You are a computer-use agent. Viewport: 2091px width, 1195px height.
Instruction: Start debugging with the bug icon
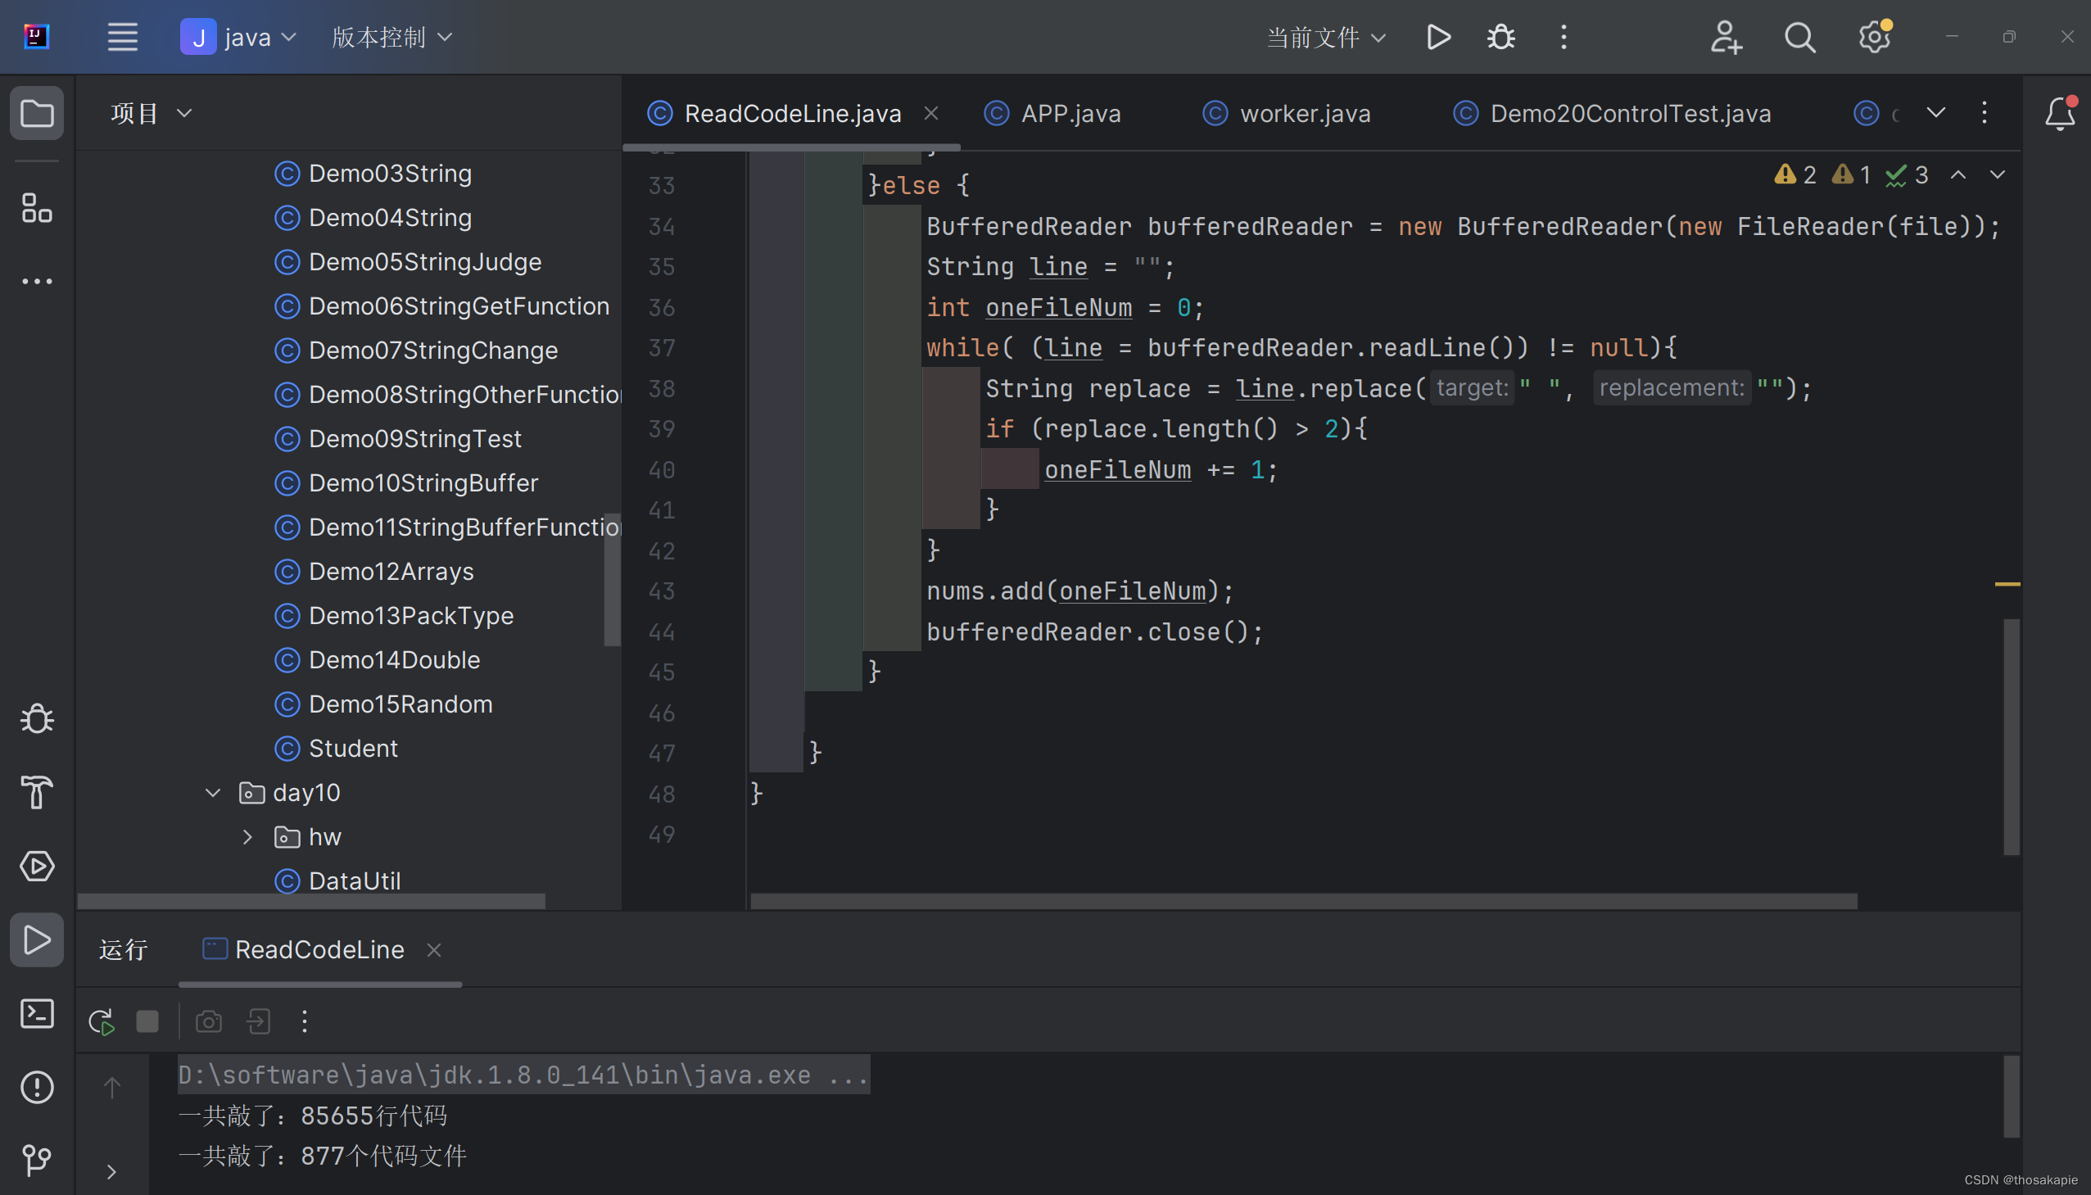tap(1501, 37)
